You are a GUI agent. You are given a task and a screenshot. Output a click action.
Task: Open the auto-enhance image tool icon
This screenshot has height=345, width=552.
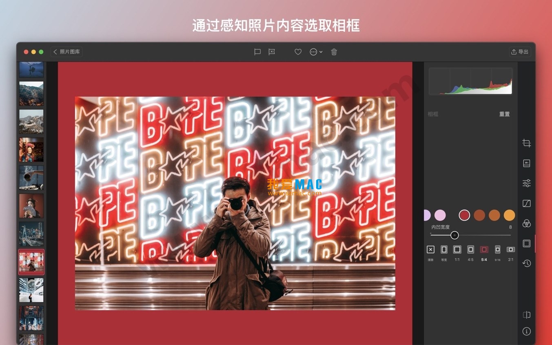(x=527, y=163)
